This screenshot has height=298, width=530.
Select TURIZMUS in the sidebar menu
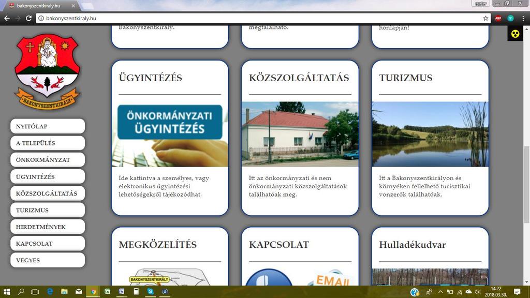(48, 210)
